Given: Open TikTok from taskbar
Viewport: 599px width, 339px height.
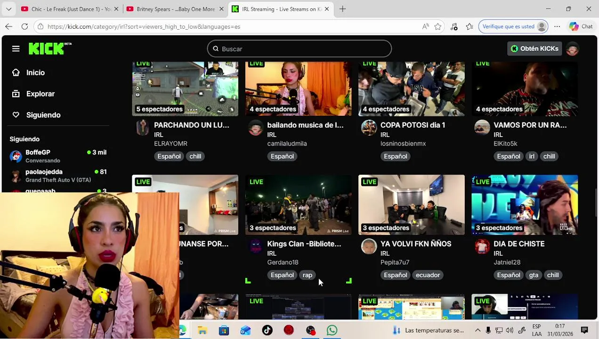Looking at the screenshot, I should (x=267, y=331).
